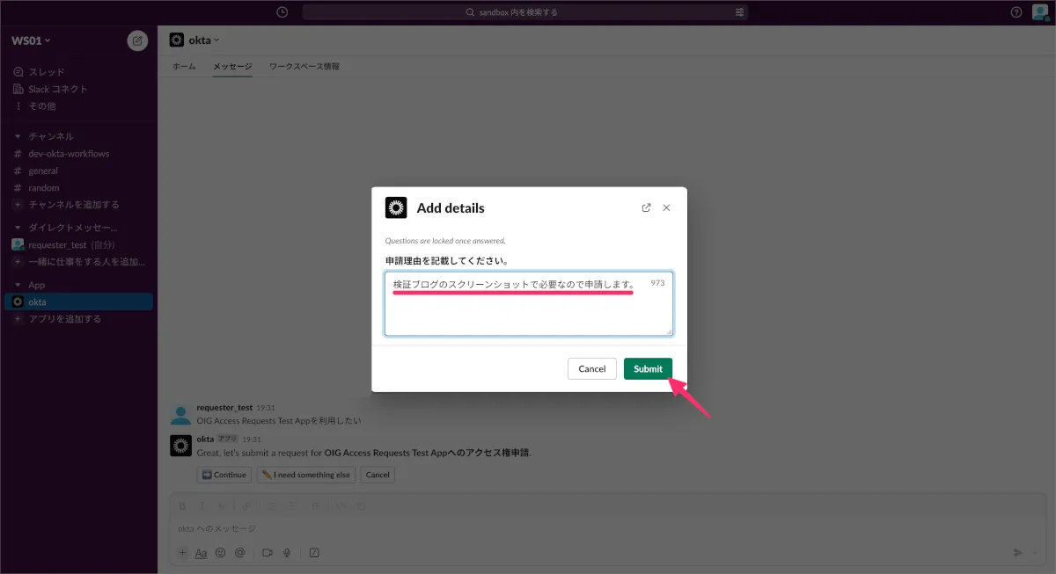Collapse the チャンネル section
The width and height of the screenshot is (1056, 574).
click(18, 137)
